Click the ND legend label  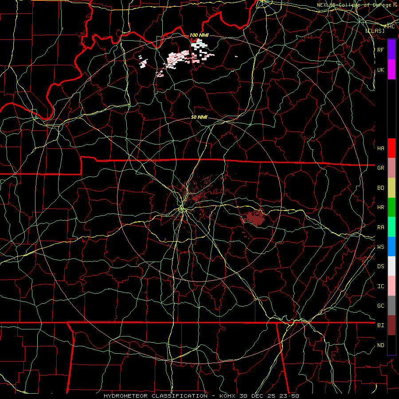pyautogui.click(x=380, y=345)
